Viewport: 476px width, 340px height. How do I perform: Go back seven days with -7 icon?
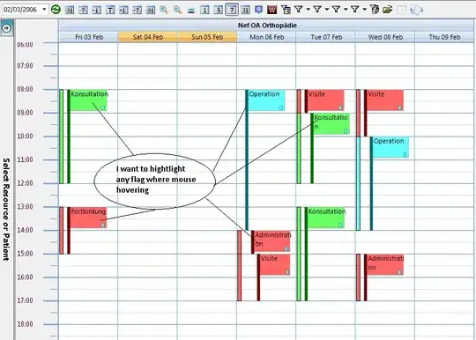(83, 10)
